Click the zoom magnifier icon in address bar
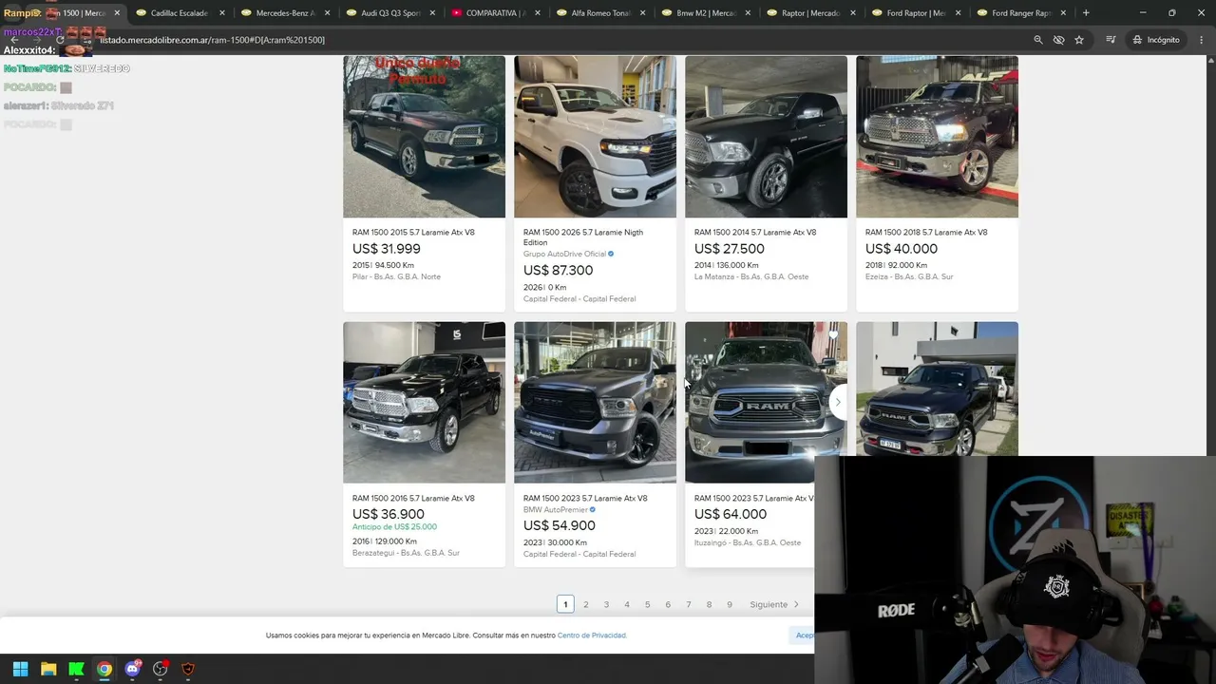1216x684 pixels. point(1038,40)
